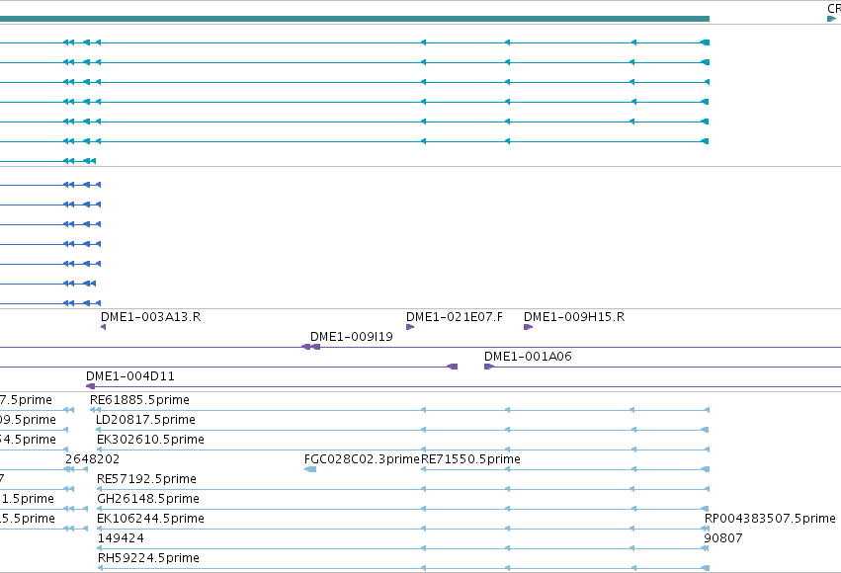Select the DME1-021E07.F feature label
Image resolution: width=841 pixels, height=573 pixels.
pos(455,317)
